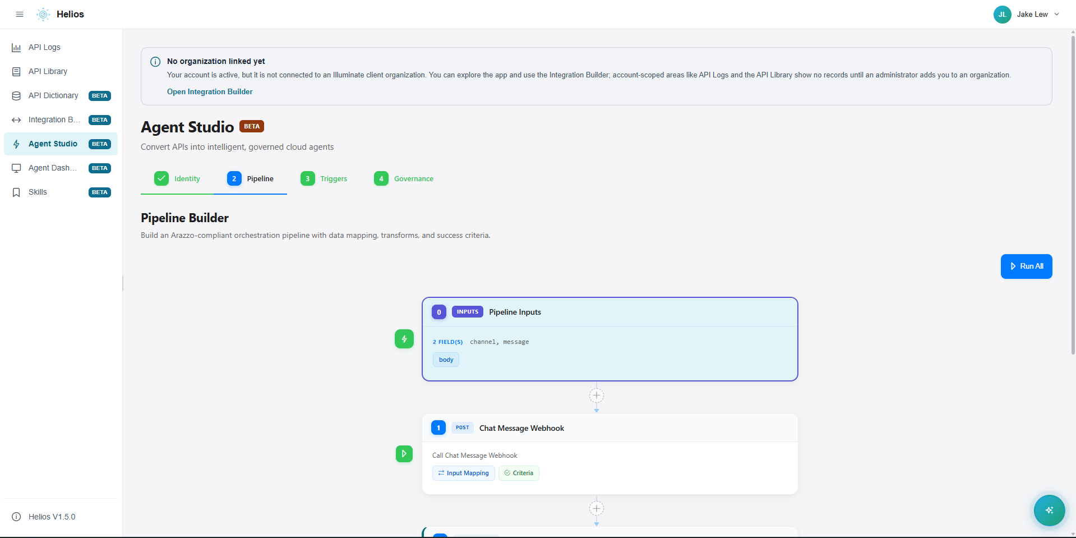Image resolution: width=1076 pixels, height=538 pixels.
Task: Click the sidebar collapse handle
Action: tap(123, 283)
